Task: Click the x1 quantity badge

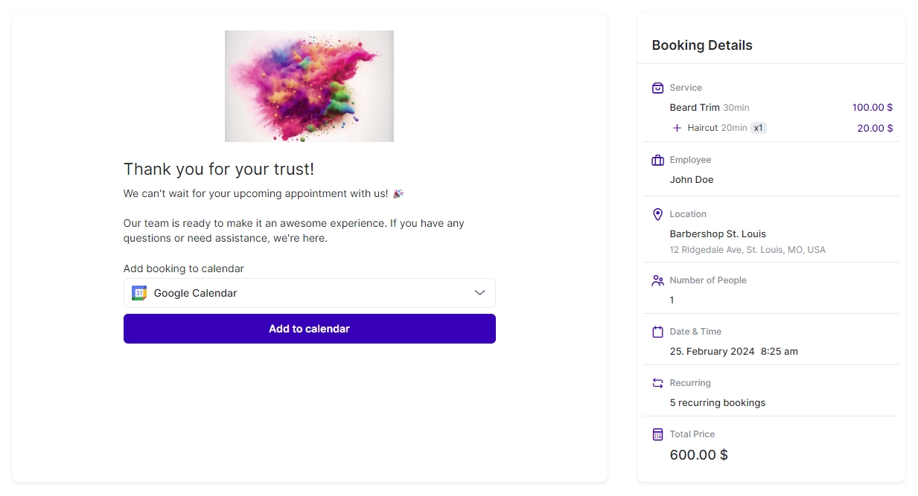Action: tap(758, 128)
